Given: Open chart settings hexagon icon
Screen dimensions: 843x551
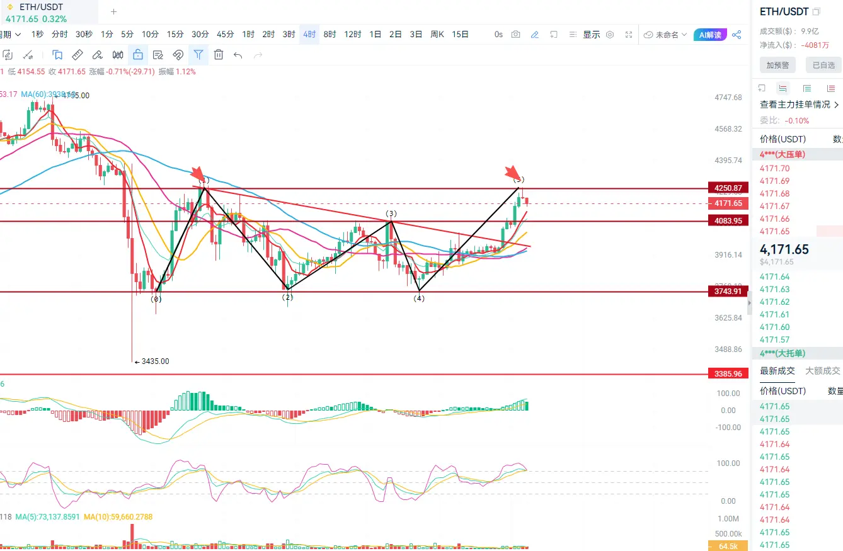Looking at the screenshot, I should tap(610, 35).
